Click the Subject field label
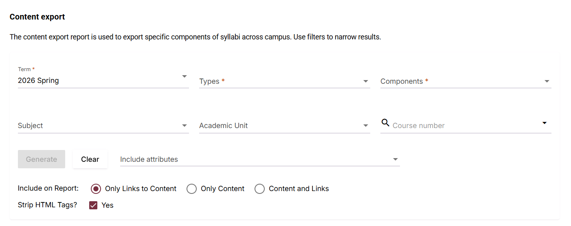This screenshot has width=571, height=226. click(31, 126)
